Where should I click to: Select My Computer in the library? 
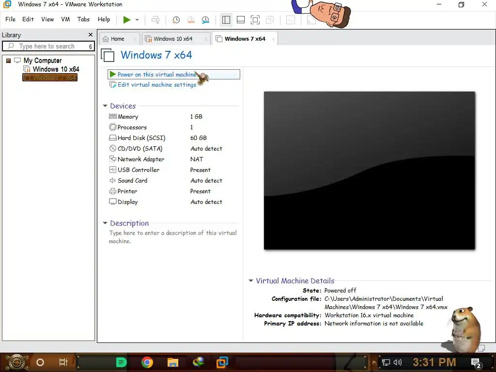(x=43, y=61)
